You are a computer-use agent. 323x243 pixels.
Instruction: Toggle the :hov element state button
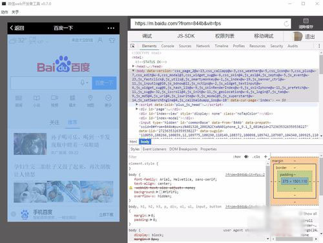point(237,156)
